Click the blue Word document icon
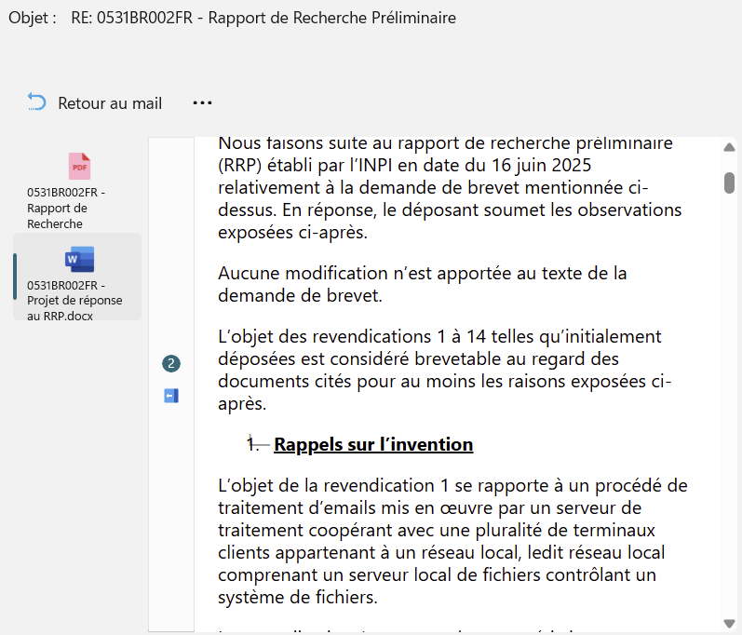 click(x=79, y=259)
